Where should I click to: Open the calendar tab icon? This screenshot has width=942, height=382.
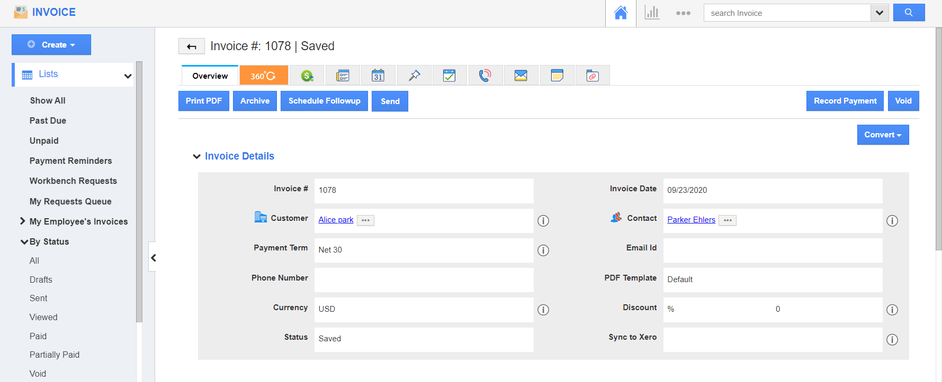tap(378, 76)
